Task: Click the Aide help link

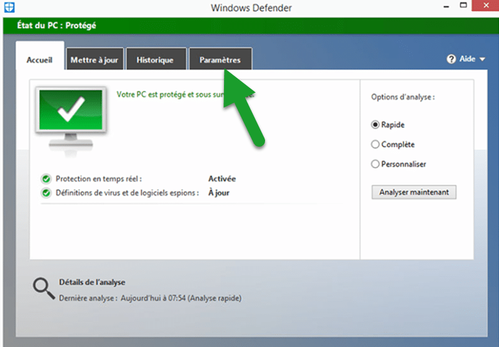Action: pos(467,59)
